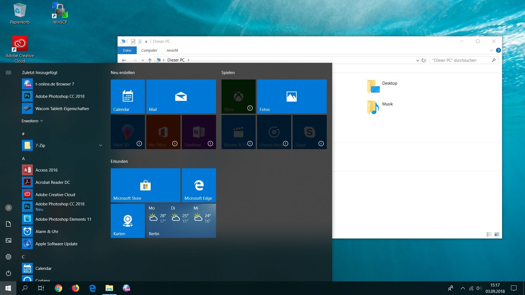Toggle notification center icon
Viewport: 525px width, 295px height.
(x=514, y=288)
